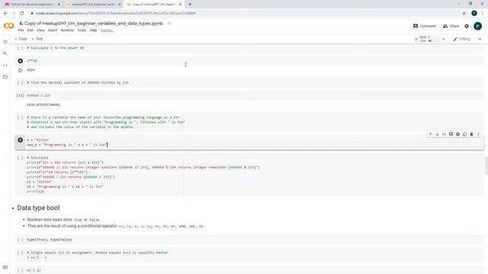Viewport: 488px width, 274px height.
Task: Open a new browser tab
Action: [190, 5]
